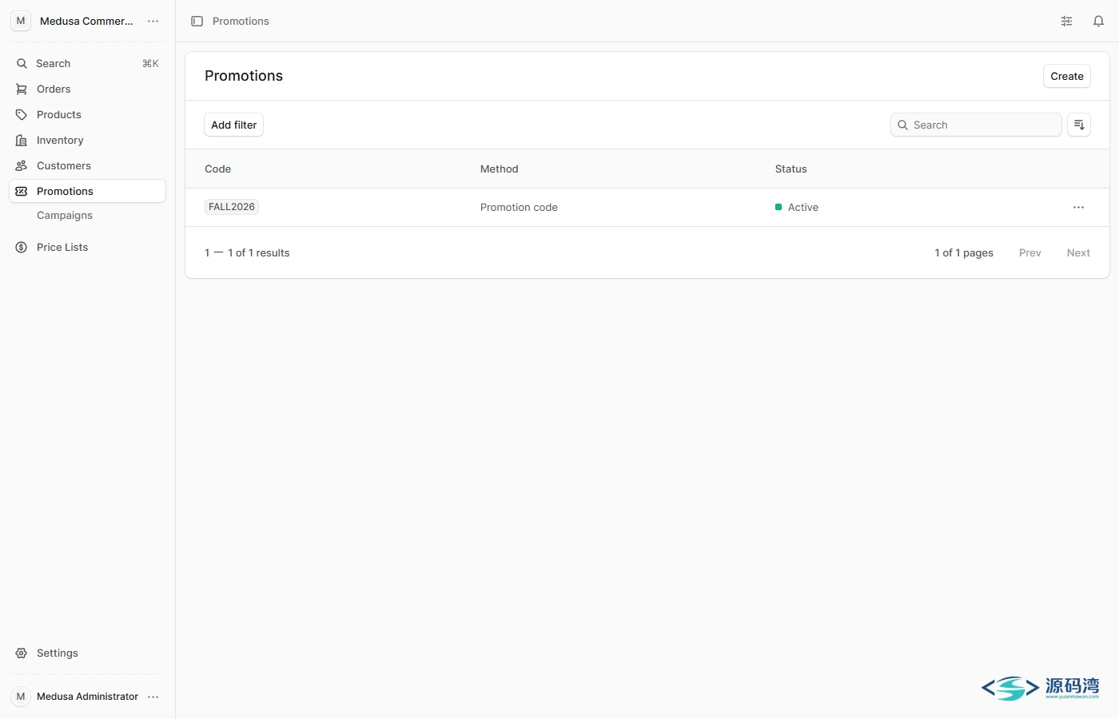
Task: Go to the Next page
Action: [1078, 253]
